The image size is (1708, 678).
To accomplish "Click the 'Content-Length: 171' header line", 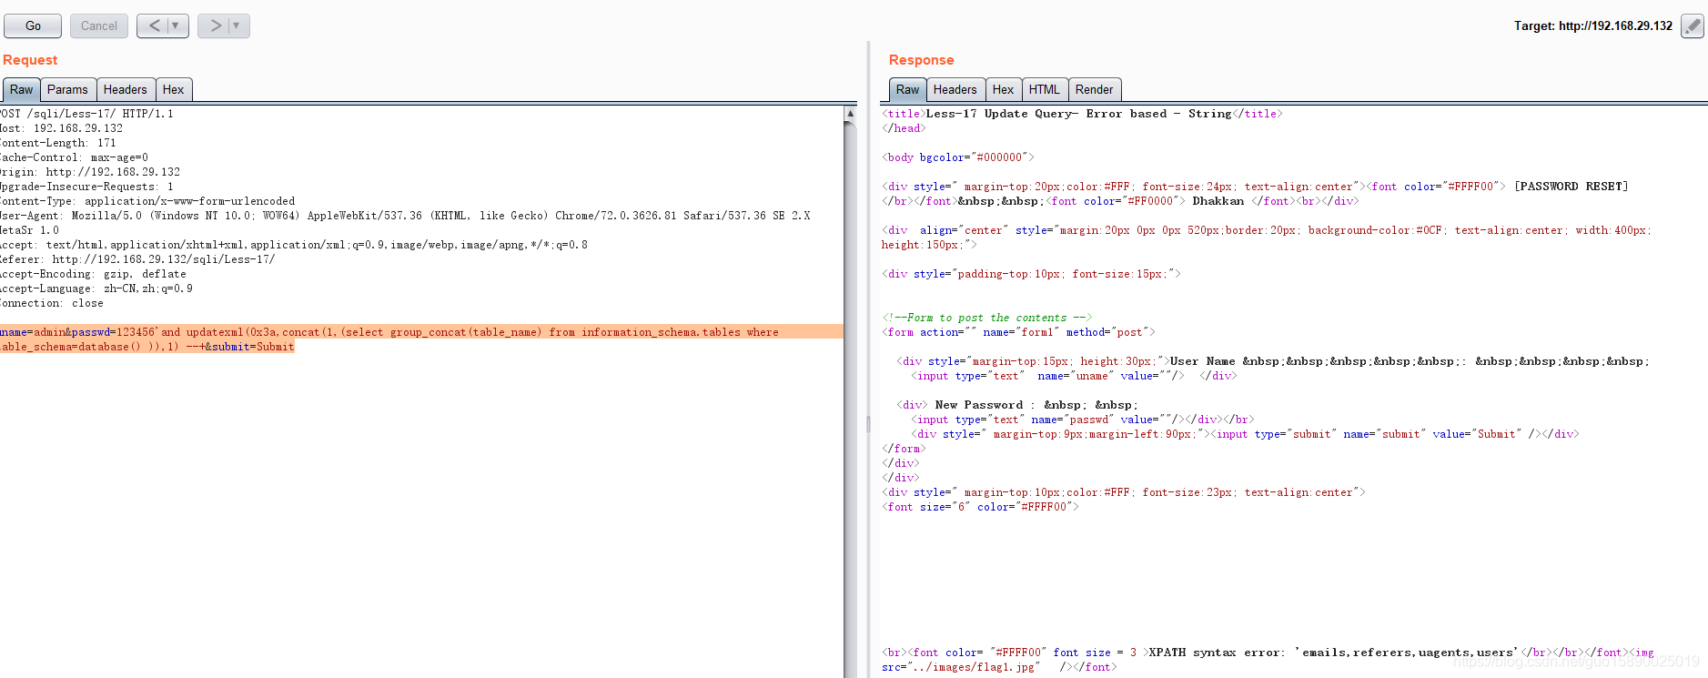I will click(x=58, y=143).
